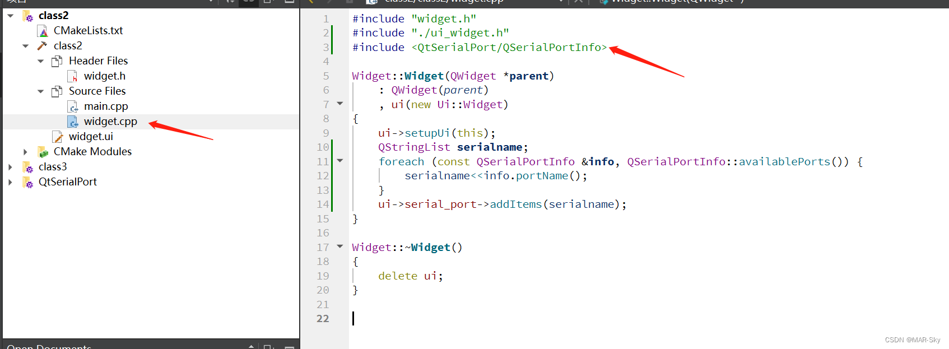Image resolution: width=949 pixels, height=349 pixels.
Task: Expand the class3 project node
Action: point(11,167)
